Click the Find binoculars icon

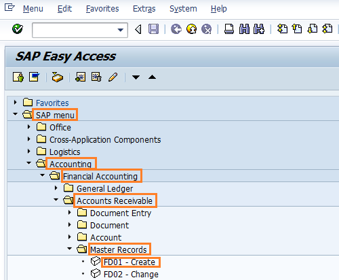pos(244,29)
